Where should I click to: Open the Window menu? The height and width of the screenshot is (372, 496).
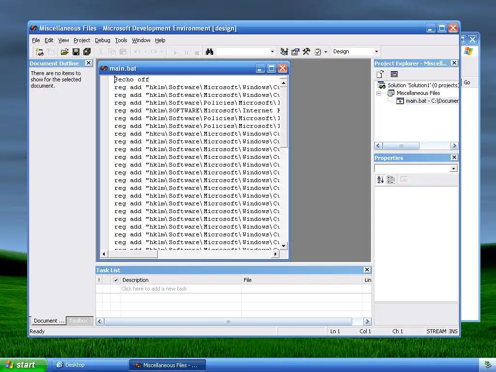[141, 40]
